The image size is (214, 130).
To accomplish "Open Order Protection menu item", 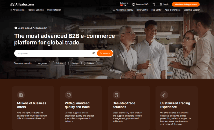I will coord(54,10).
